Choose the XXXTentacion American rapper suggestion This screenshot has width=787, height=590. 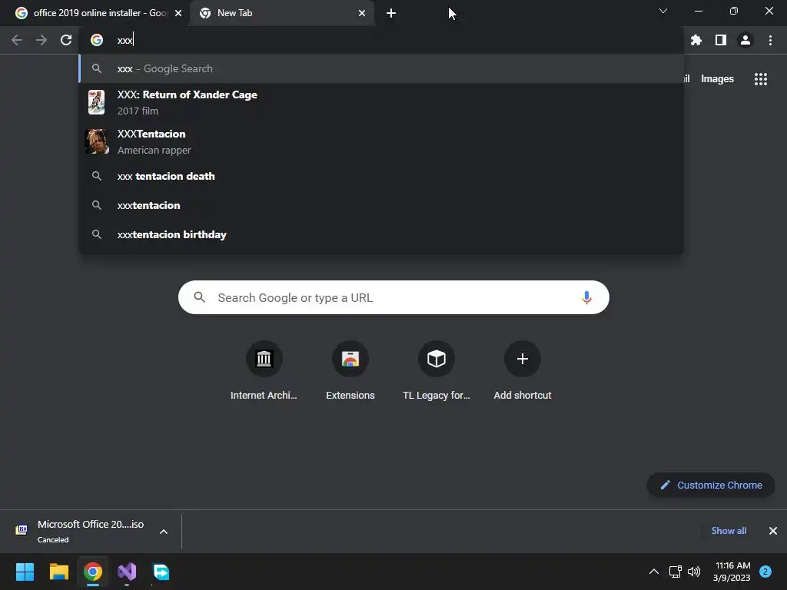coord(381,141)
